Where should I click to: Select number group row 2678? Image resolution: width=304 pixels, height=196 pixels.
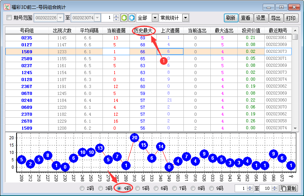[148, 121]
